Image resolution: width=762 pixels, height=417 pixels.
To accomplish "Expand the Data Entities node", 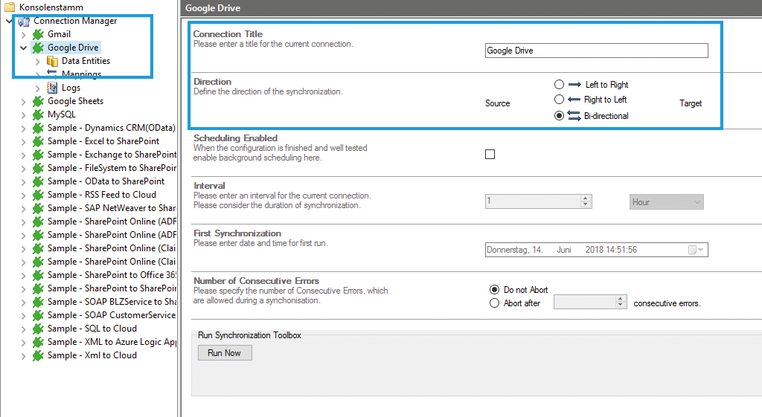I will [x=37, y=61].
